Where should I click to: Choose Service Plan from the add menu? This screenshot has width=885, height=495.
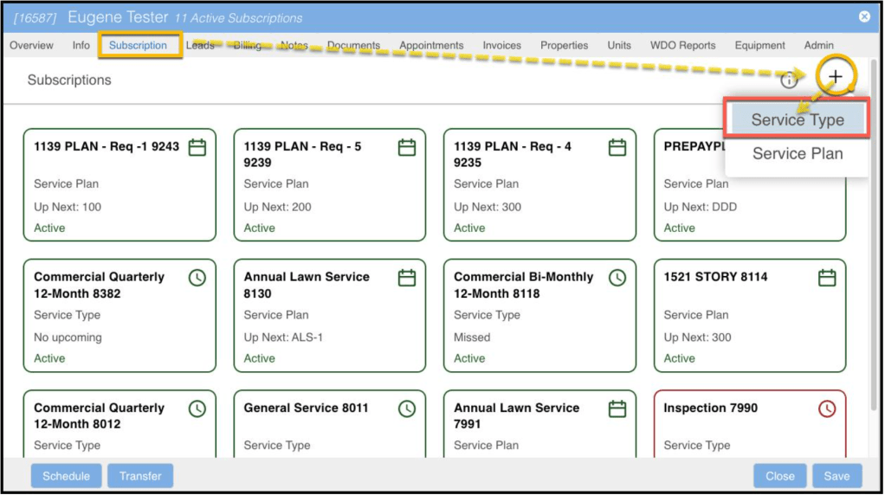tap(797, 154)
